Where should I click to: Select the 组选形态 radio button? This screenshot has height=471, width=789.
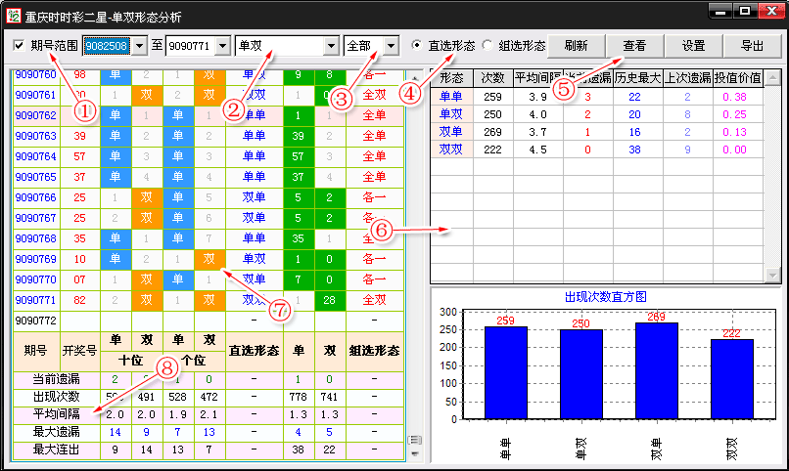[x=487, y=46]
